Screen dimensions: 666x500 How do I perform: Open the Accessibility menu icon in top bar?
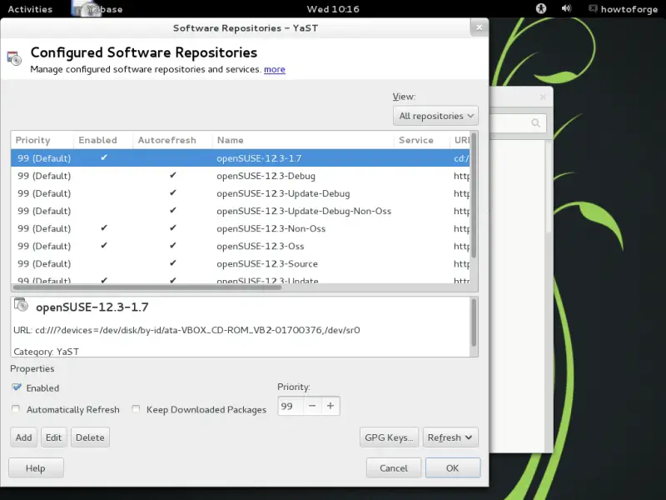[540, 8]
